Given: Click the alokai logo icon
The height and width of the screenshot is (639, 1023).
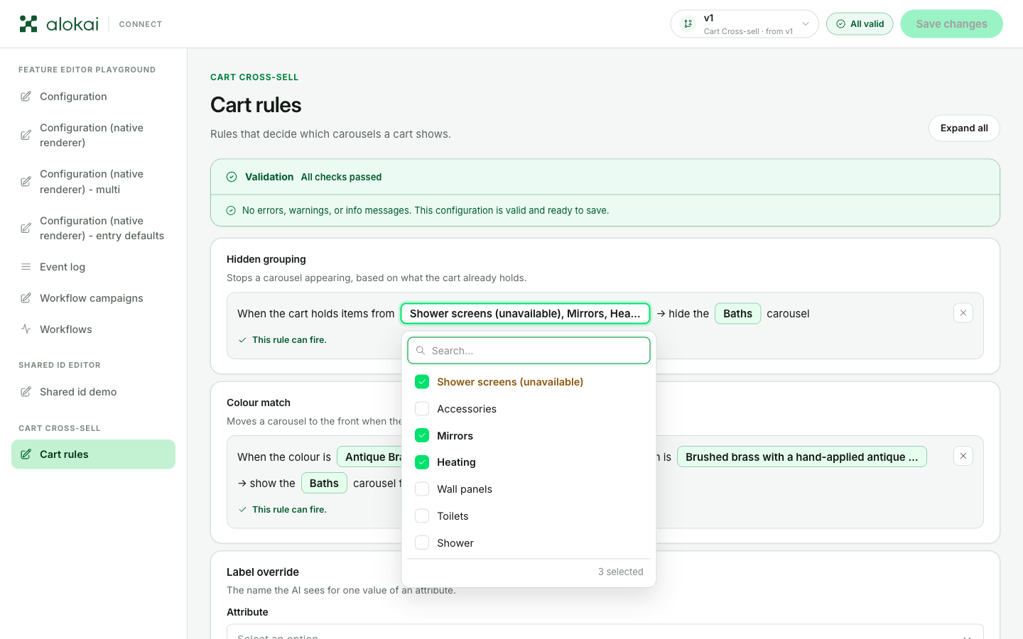Looking at the screenshot, I should [28, 24].
